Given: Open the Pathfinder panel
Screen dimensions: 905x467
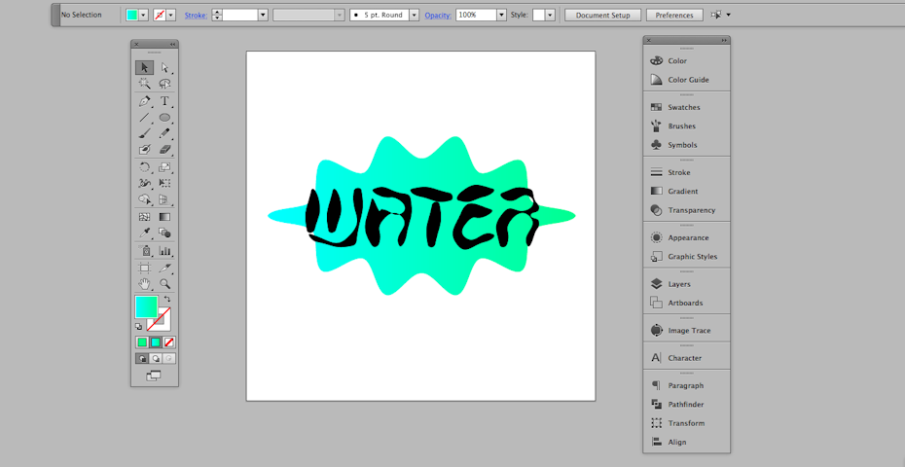Looking at the screenshot, I should tap(685, 405).
